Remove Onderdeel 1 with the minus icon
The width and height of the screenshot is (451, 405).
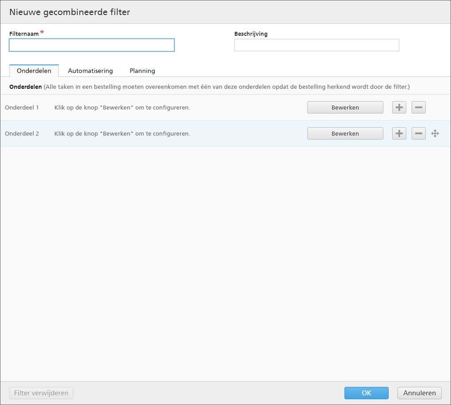418,107
